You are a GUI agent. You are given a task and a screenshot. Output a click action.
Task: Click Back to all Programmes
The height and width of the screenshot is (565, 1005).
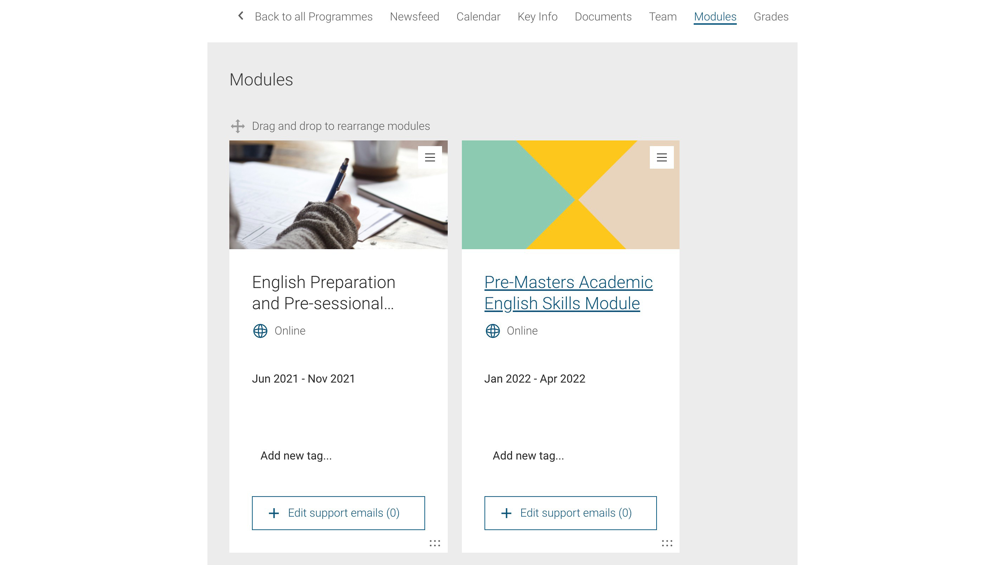(x=313, y=16)
